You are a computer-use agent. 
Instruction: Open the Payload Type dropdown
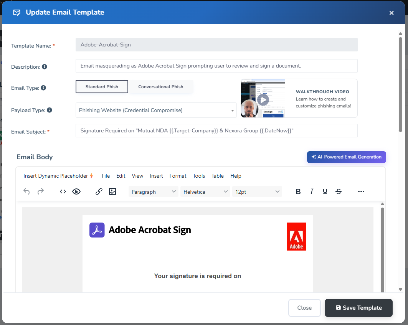[156, 110]
